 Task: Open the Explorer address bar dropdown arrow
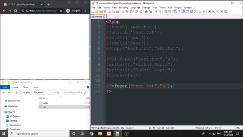click(x=55, y=92)
